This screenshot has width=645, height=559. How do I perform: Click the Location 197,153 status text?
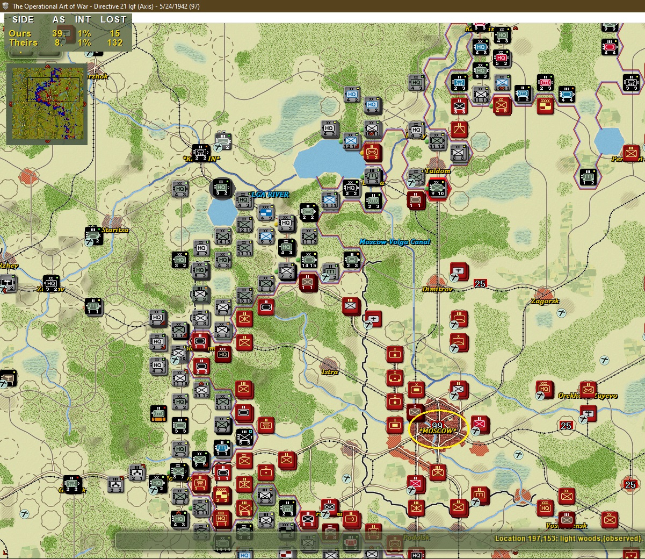click(x=568, y=538)
